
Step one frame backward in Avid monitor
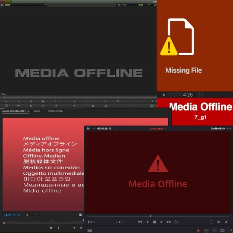click(31, 101)
